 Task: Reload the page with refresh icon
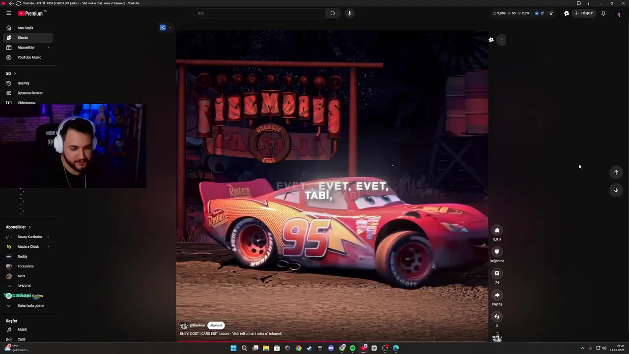tap(18, 3)
